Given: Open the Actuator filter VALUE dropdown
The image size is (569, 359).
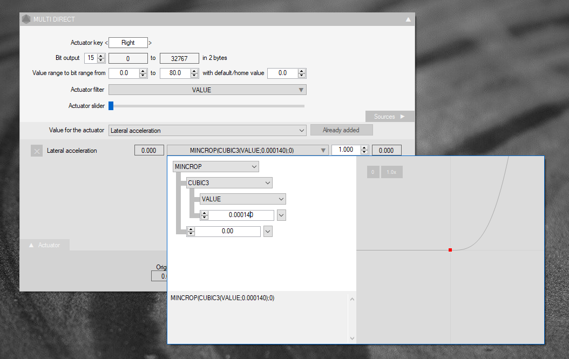Looking at the screenshot, I should [x=207, y=90].
